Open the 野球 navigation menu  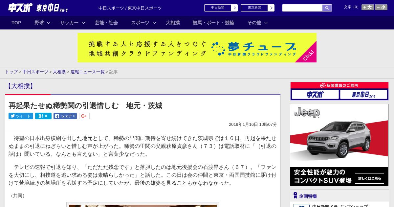pyautogui.click(x=39, y=23)
